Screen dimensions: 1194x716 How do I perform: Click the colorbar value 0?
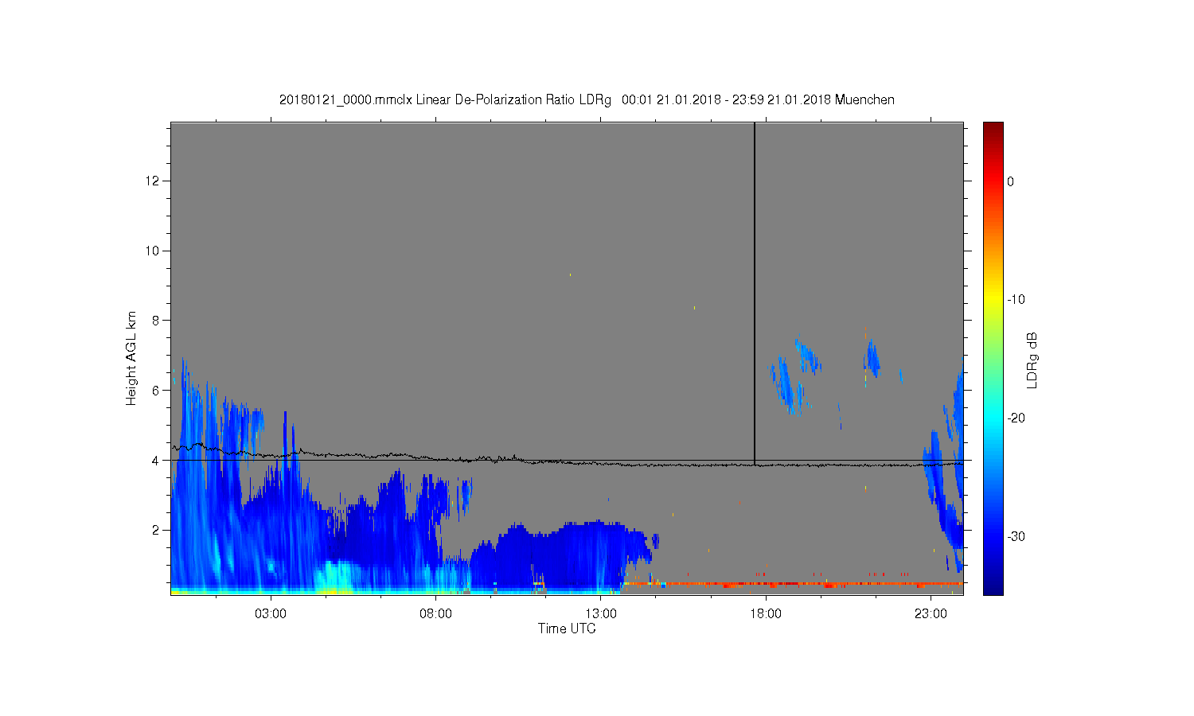(x=1011, y=181)
